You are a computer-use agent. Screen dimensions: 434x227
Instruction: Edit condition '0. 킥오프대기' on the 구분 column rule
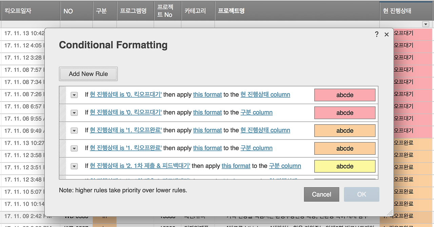tap(126, 112)
